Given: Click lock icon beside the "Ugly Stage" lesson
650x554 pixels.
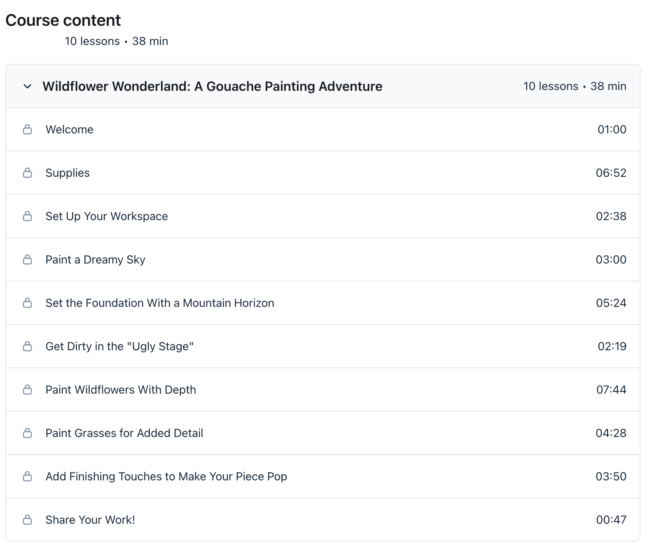Looking at the screenshot, I should click(x=27, y=347).
